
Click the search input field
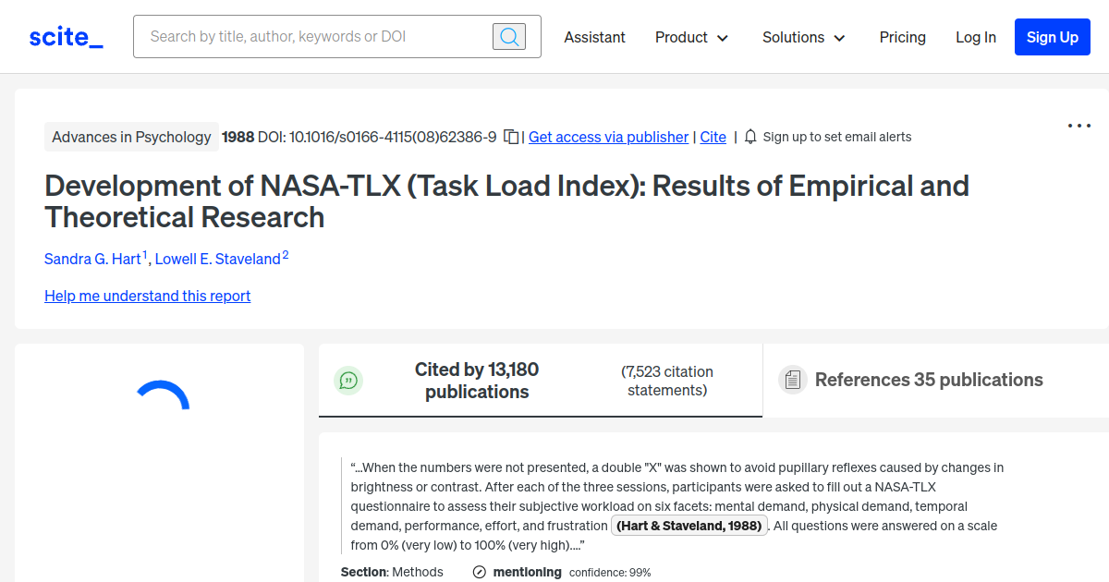click(314, 36)
